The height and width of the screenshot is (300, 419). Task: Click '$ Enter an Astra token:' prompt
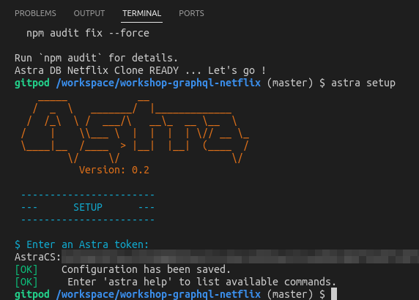tap(81, 244)
